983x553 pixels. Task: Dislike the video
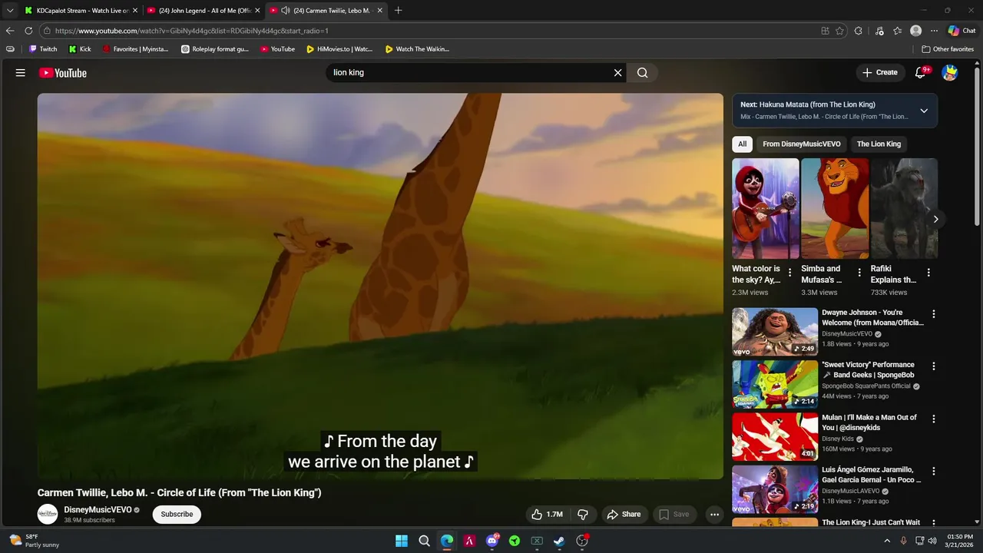point(583,515)
